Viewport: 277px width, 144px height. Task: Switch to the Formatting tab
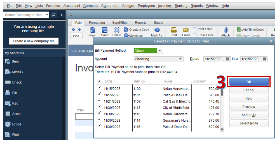click(x=97, y=23)
